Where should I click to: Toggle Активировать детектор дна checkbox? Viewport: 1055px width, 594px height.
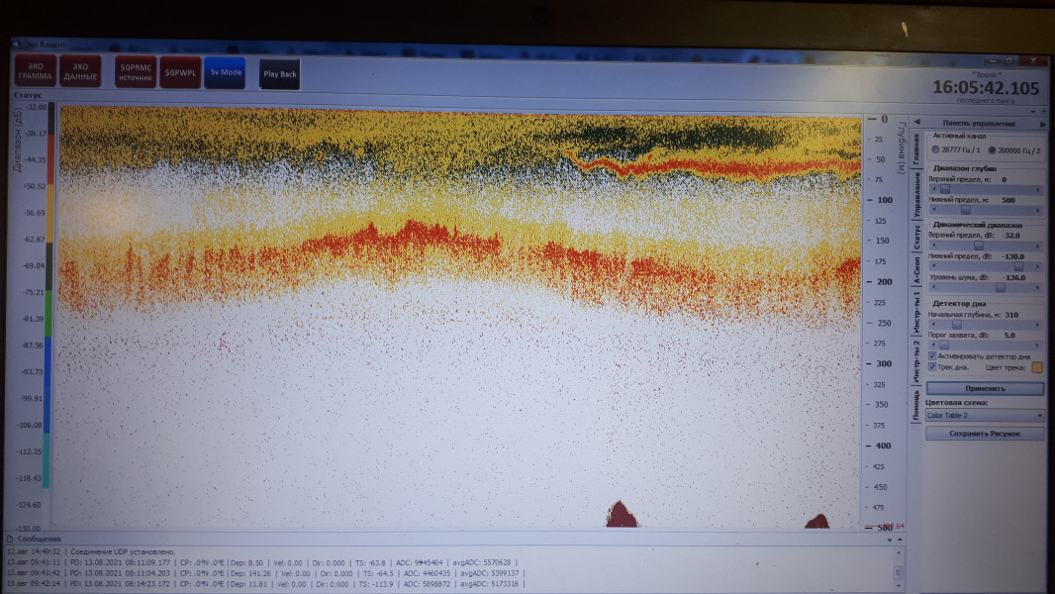tap(932, 355)
